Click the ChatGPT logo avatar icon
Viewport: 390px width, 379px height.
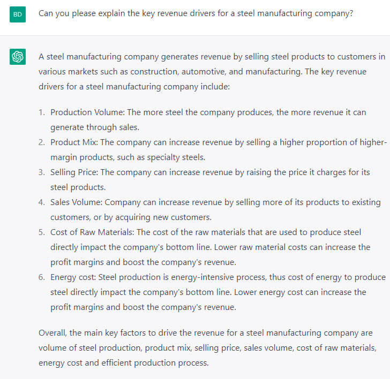(x=17, y=57)
